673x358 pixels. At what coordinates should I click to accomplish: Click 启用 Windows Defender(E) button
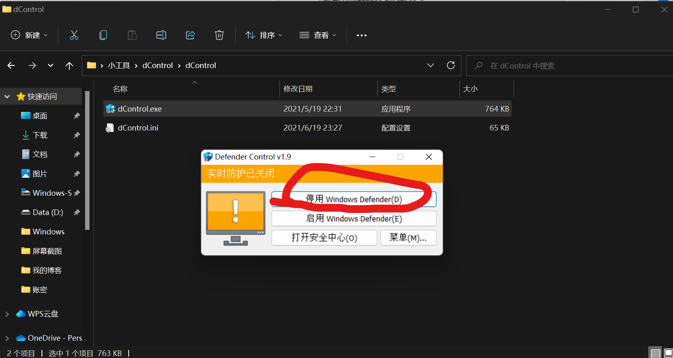[x=354, y=219]
